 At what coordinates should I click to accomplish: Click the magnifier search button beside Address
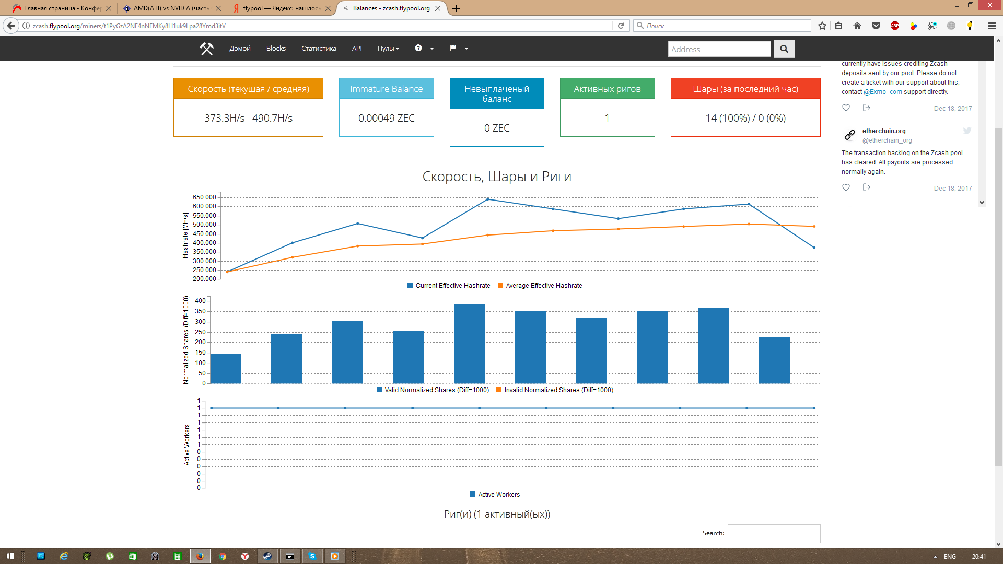784,49
